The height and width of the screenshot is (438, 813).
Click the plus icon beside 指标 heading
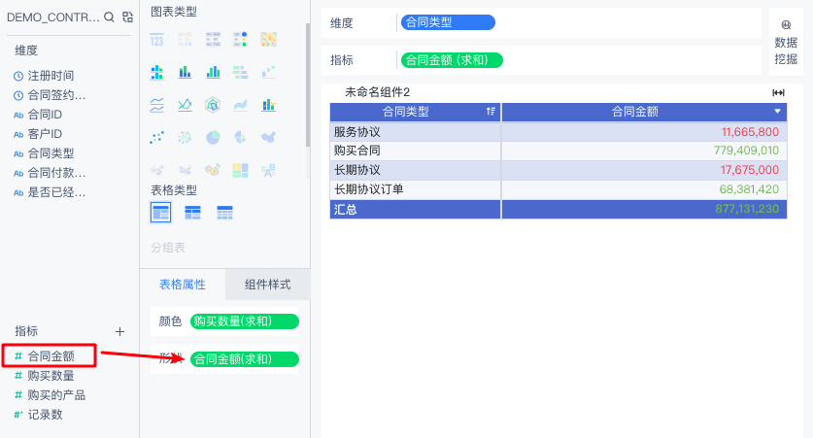(119, 331)
